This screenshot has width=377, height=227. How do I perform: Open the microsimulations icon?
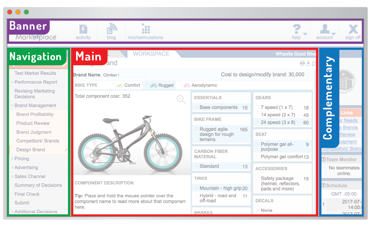[x=145, y=31]
